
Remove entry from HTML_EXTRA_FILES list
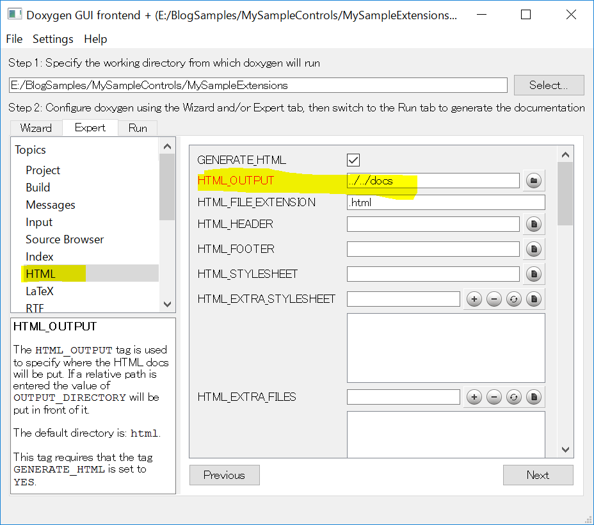tap(494, 397)
